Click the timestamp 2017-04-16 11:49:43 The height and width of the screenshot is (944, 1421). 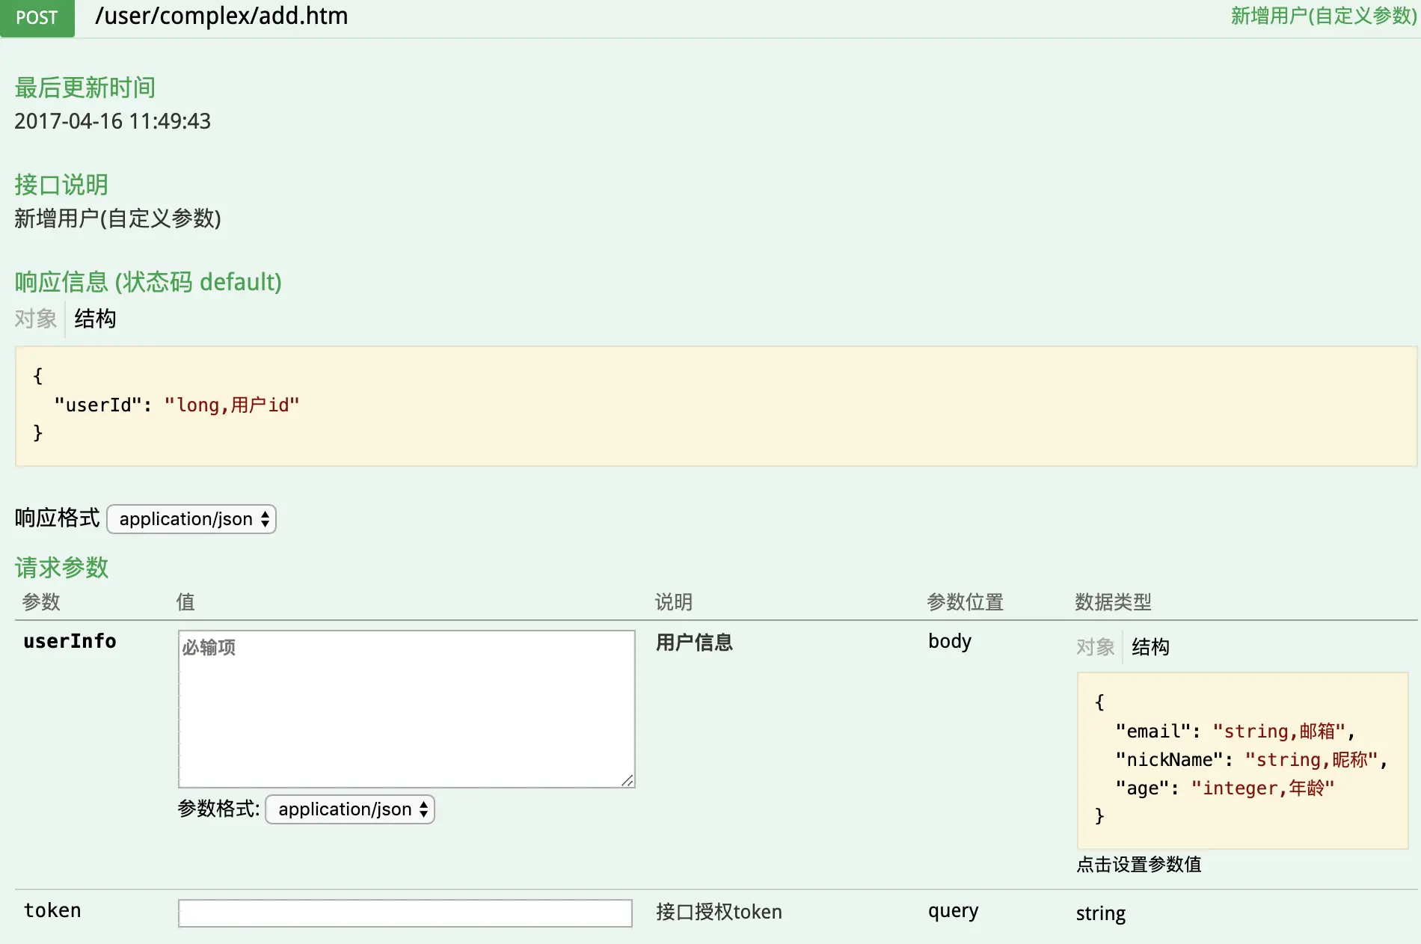113,121
